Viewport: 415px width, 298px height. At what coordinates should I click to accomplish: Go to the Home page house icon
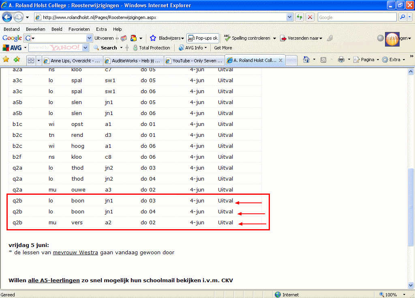pos(306,60)
